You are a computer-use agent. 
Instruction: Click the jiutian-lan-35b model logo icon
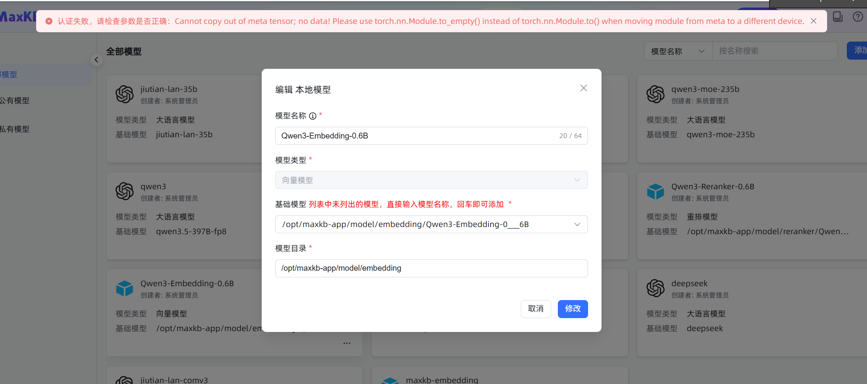tap(124, 94)
